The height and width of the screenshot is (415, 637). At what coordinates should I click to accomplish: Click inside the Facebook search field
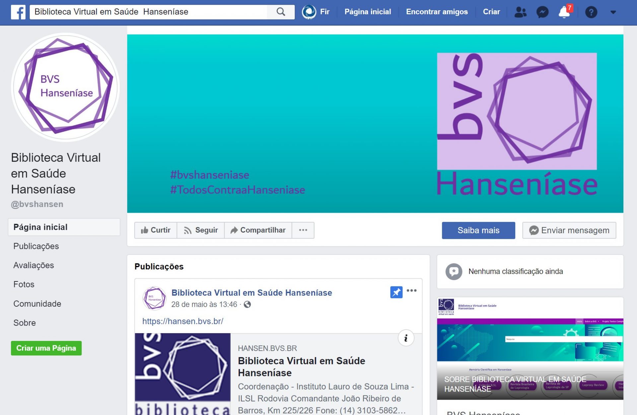148,12
